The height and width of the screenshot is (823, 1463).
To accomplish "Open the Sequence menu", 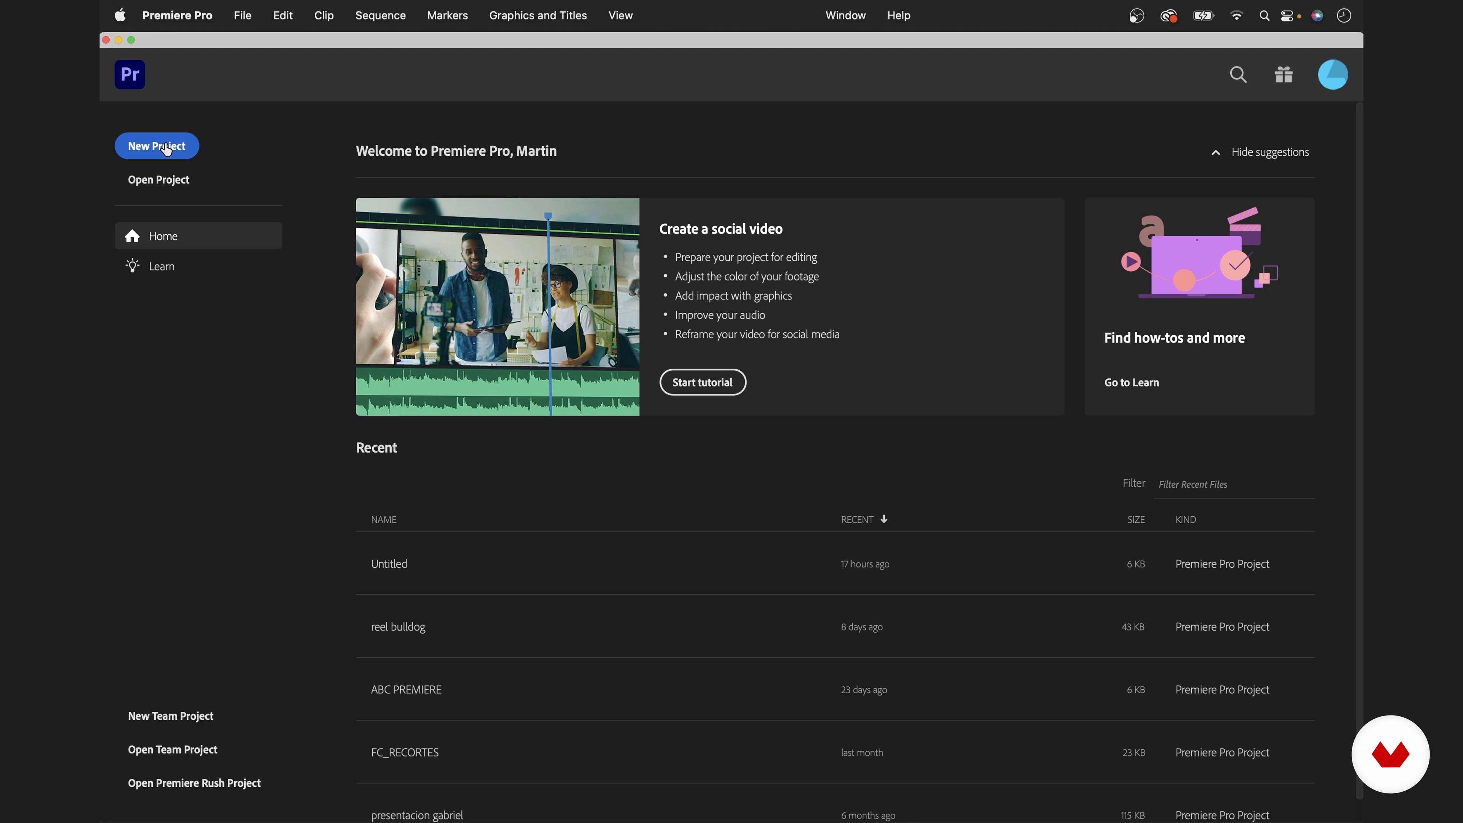I will pos(381,15).
